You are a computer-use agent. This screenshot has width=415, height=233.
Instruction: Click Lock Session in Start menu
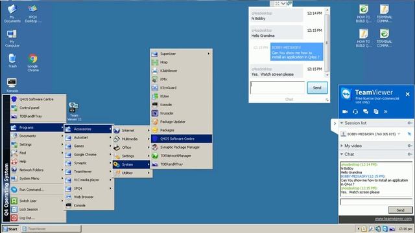coord(38,209)
